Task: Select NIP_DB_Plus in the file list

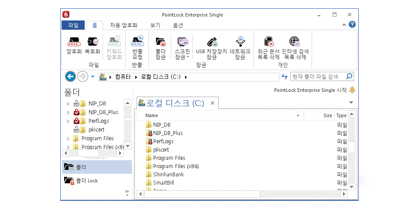Action: 165,133
